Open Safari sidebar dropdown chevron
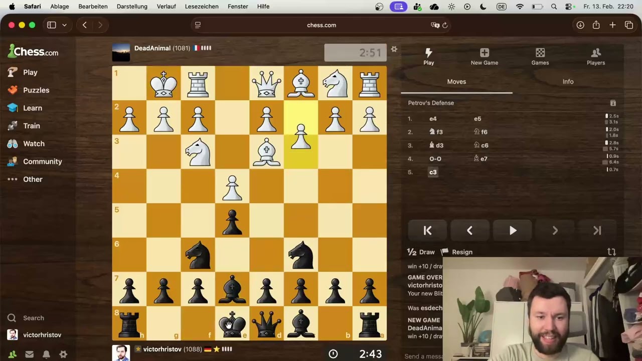The height and width of the screenshot is (361, 642). click(x=64, y=25)
